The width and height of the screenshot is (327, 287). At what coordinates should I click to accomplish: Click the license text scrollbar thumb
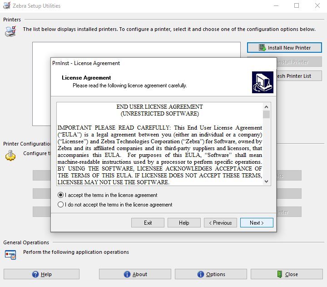[x=266, y=115]
